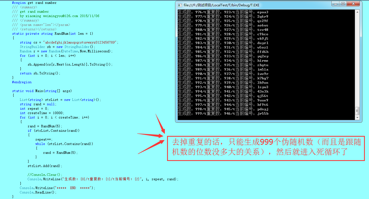The height and width of the screenshot is (199, 369).
Task: Click the 'string rand = null;' line
Action: (x=38, y=104)
